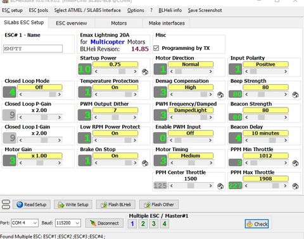The height and width of the screenshot is (239, 304).
Task: Click the Disconnect button
Action: tap(104, 223)
